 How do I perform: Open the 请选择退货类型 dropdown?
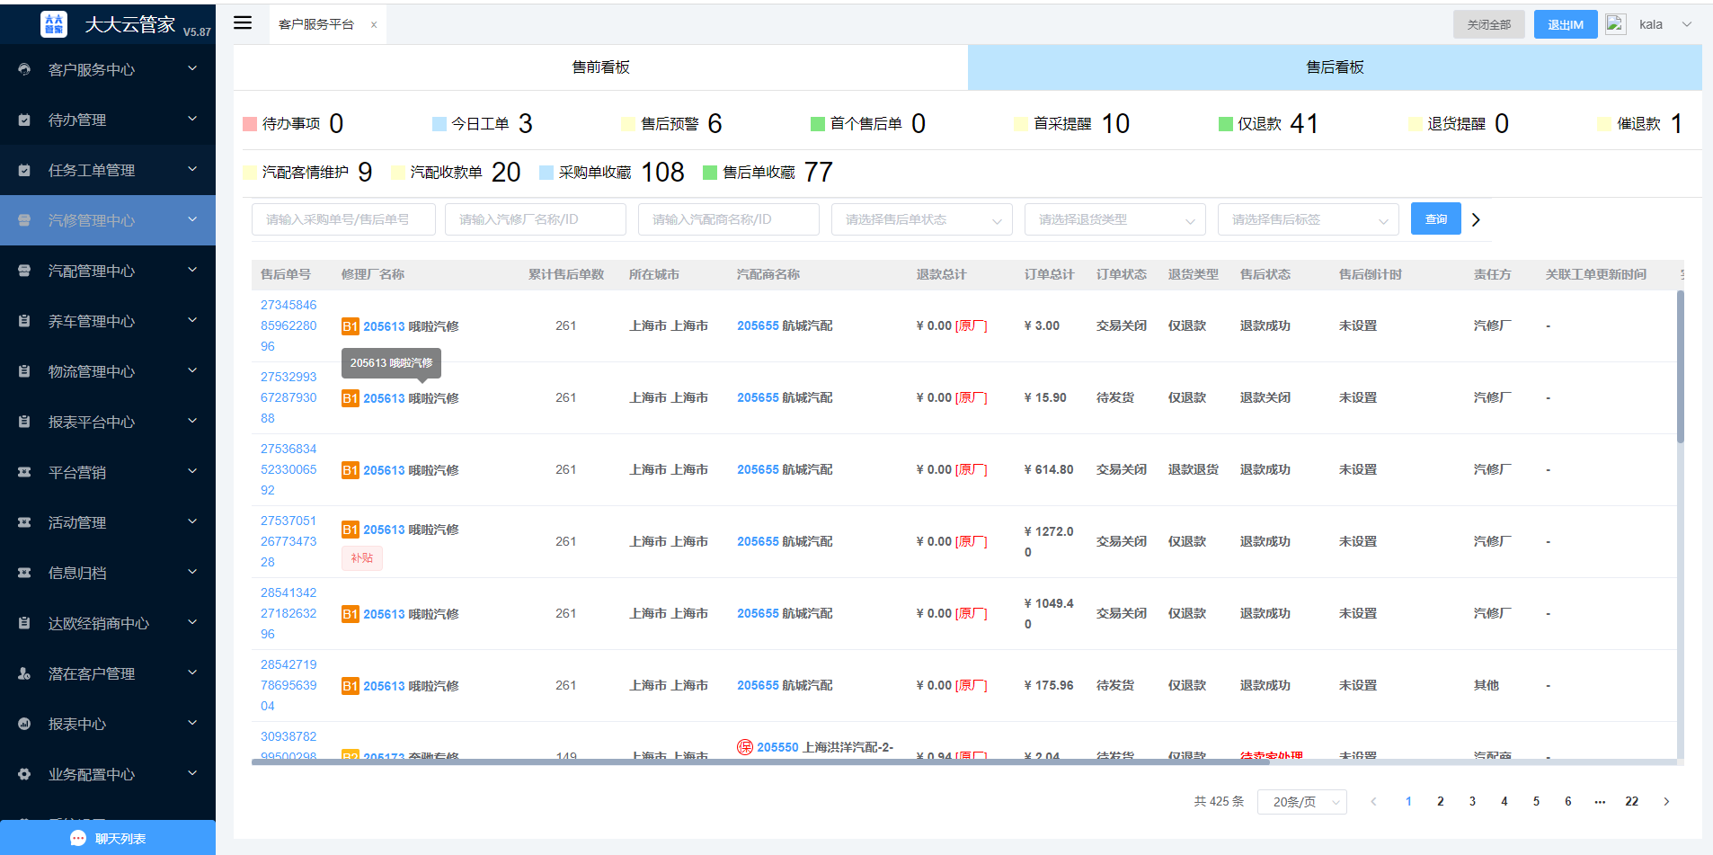pos(1115,219)
